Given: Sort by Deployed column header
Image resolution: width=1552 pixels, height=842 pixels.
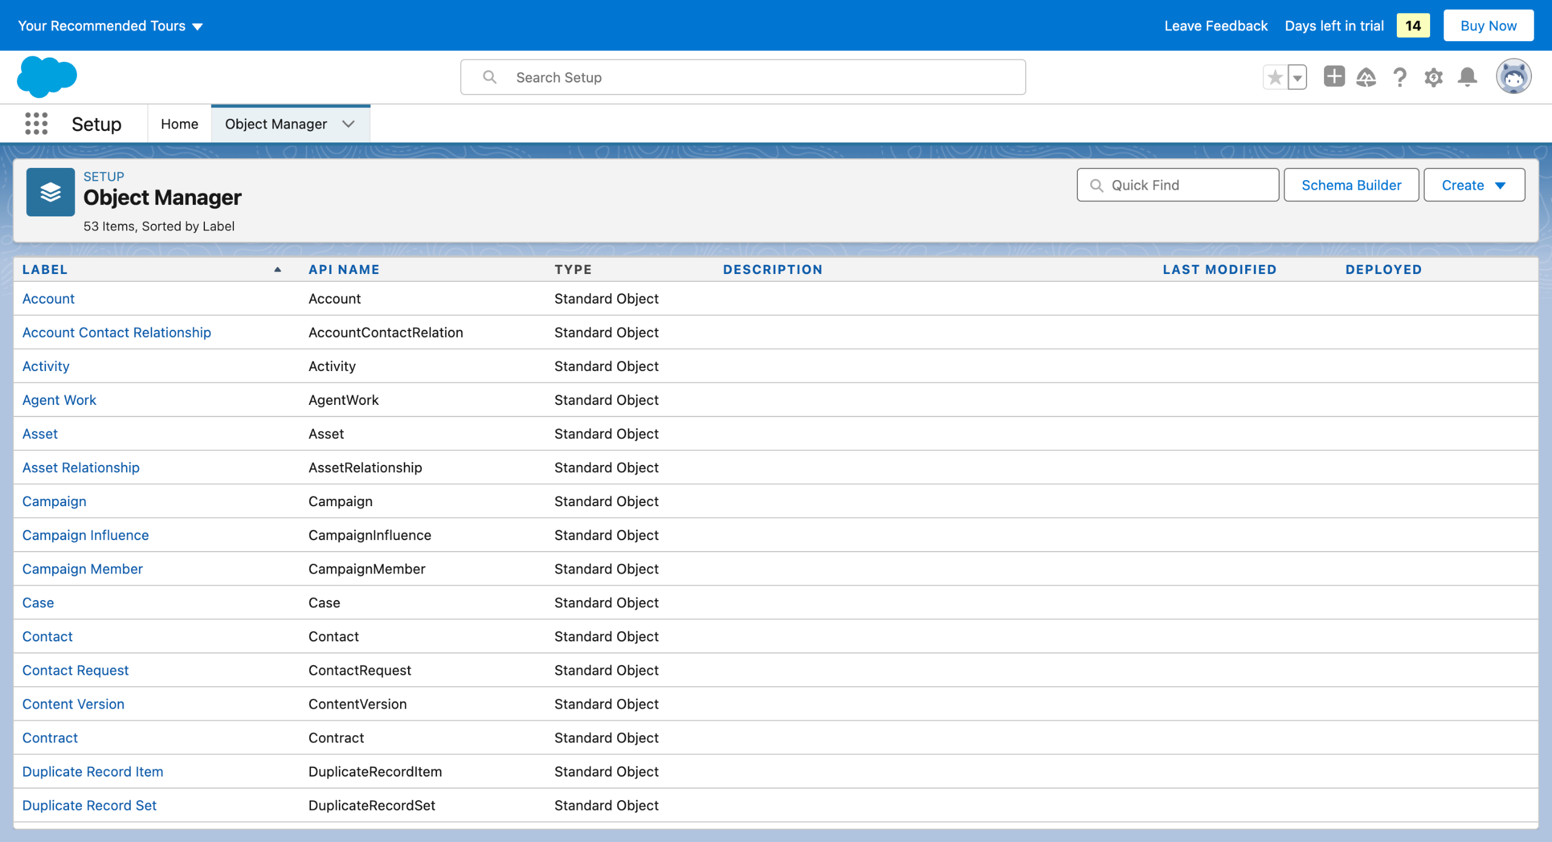Looking at the screenshot, I should [1383, 270].
